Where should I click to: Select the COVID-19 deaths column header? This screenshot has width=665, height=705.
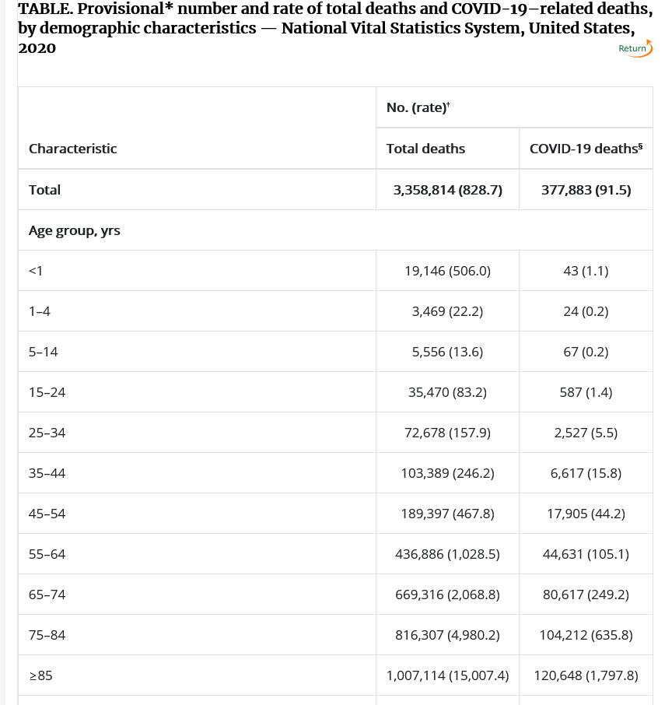coord(586,149)
